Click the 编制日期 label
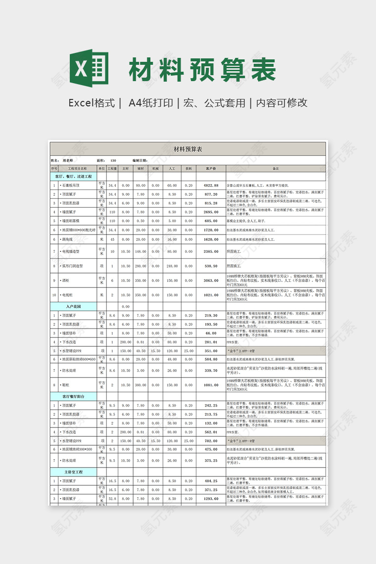Image resolution: width=376 pixels, height=564 pixels. (139, 160)
